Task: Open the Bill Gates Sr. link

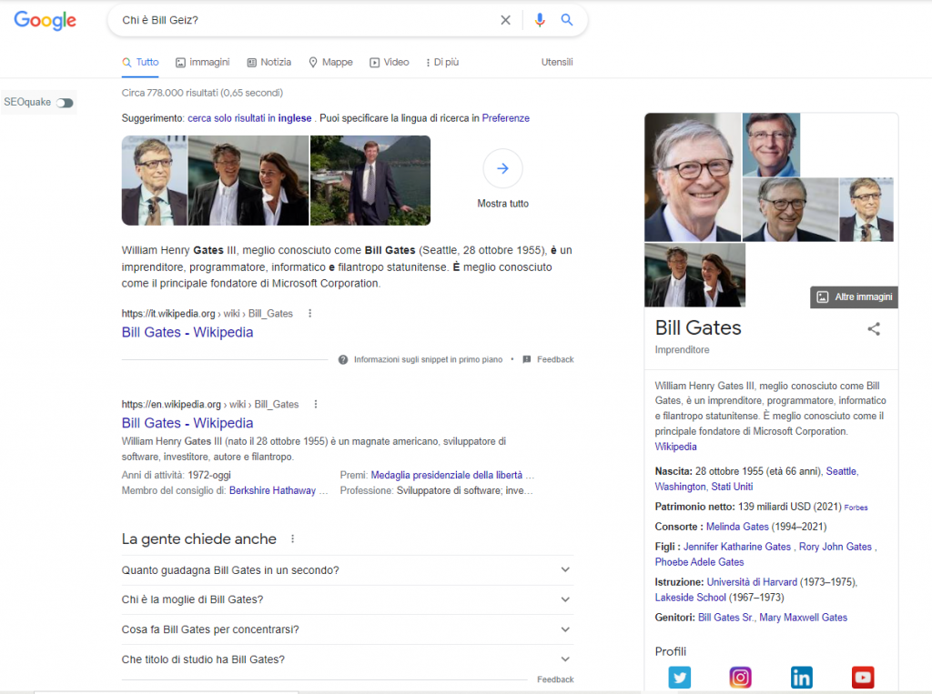Action: tap(725, 618)
